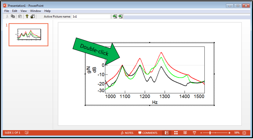Select Normal view icon in status bar

pyautogui.click(x=167, y=133)
